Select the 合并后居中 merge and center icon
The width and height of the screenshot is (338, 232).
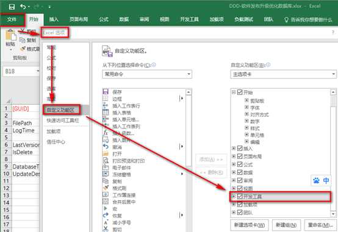coord(106,202)
